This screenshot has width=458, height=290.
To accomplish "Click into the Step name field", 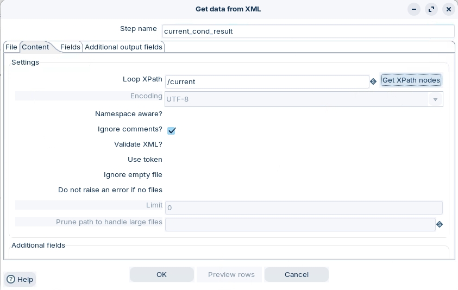I will tap(308, 31).
